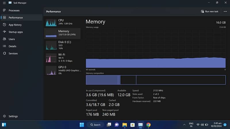Go to Startup apps
Viewport: 230px width, 129px height.
[16, 32]
